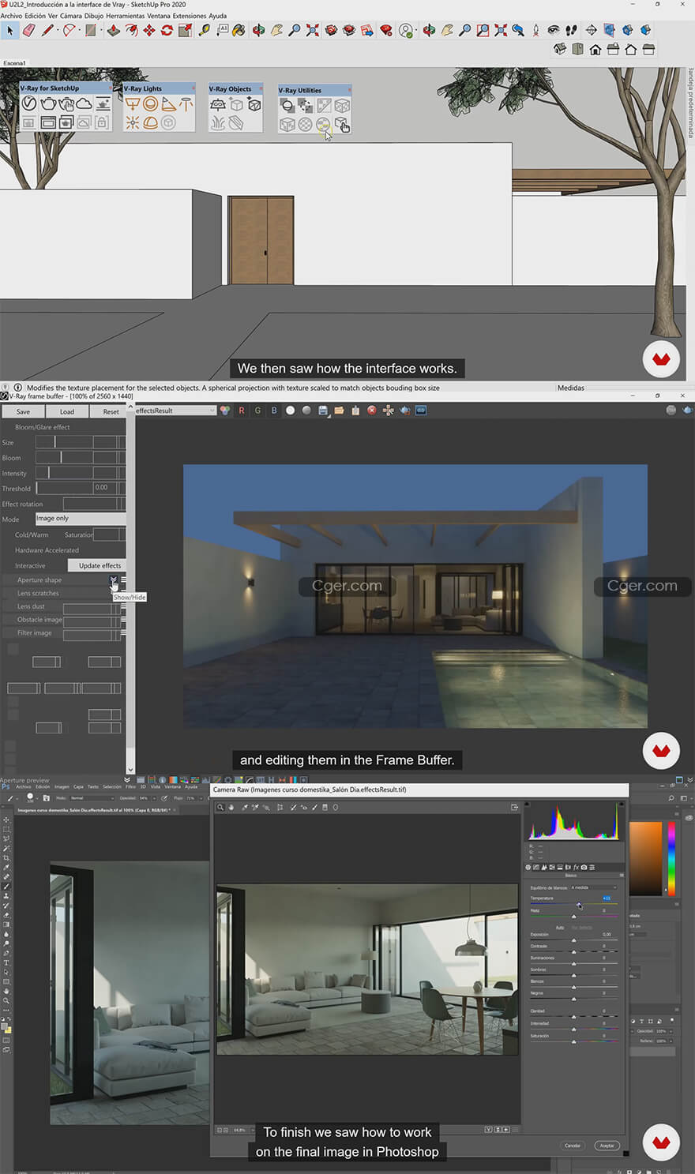This screenshot has width=695, height=1174.
Task: Open the Filter image options menu icon
Action: click(x=123, y=633)
